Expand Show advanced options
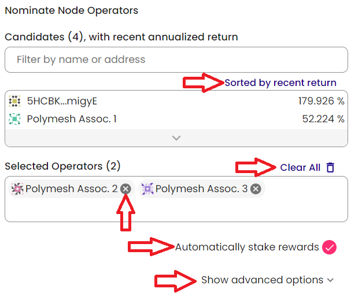The height and width of the screenshot is (296, 351). (262, 280)
